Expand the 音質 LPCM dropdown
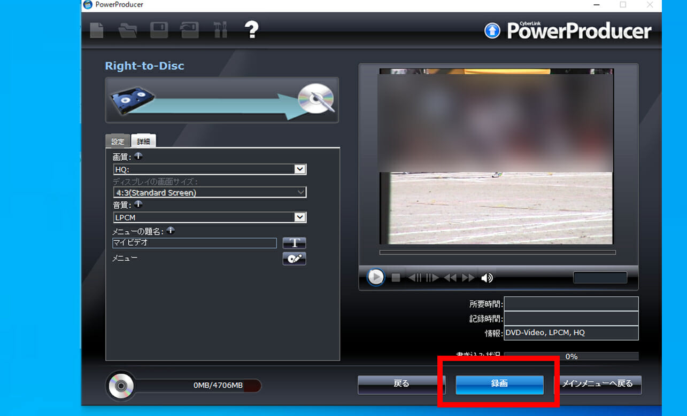687x416 pixels. pyautogui.click(x=300, y=217)
